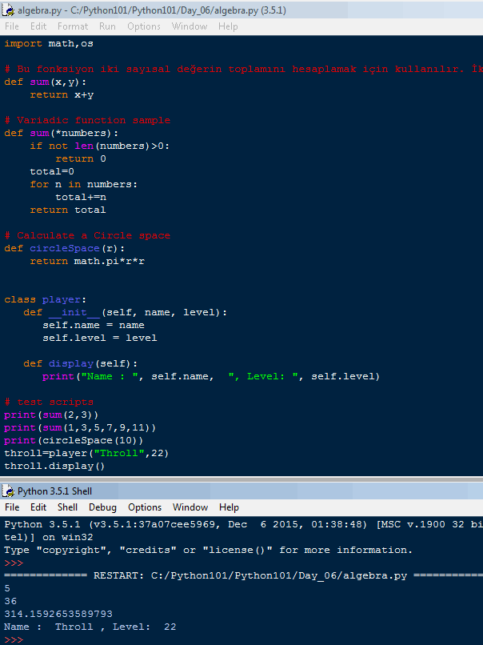The image size is (483, 645).
Task: Click the 'class player:' line
Action: pos(46,299)
